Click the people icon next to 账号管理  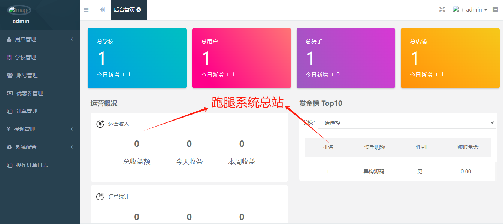tap(10, 75)
